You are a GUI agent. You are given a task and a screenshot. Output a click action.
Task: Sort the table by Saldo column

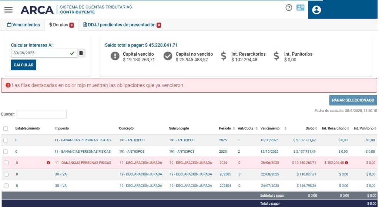point(316,128)
